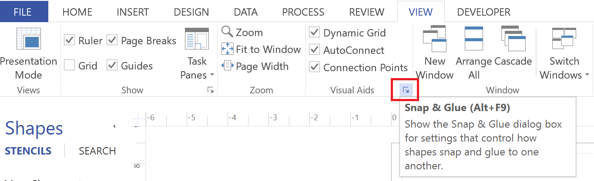Screen dimensions: 594x181
Task: Enable the Grid checkbox
Action: pos(69,66)
